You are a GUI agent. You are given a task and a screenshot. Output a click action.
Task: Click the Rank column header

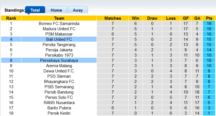coord(11,18)
